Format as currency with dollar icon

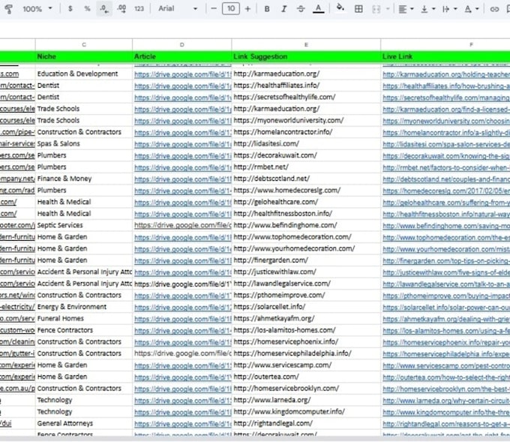click(70, 9)
